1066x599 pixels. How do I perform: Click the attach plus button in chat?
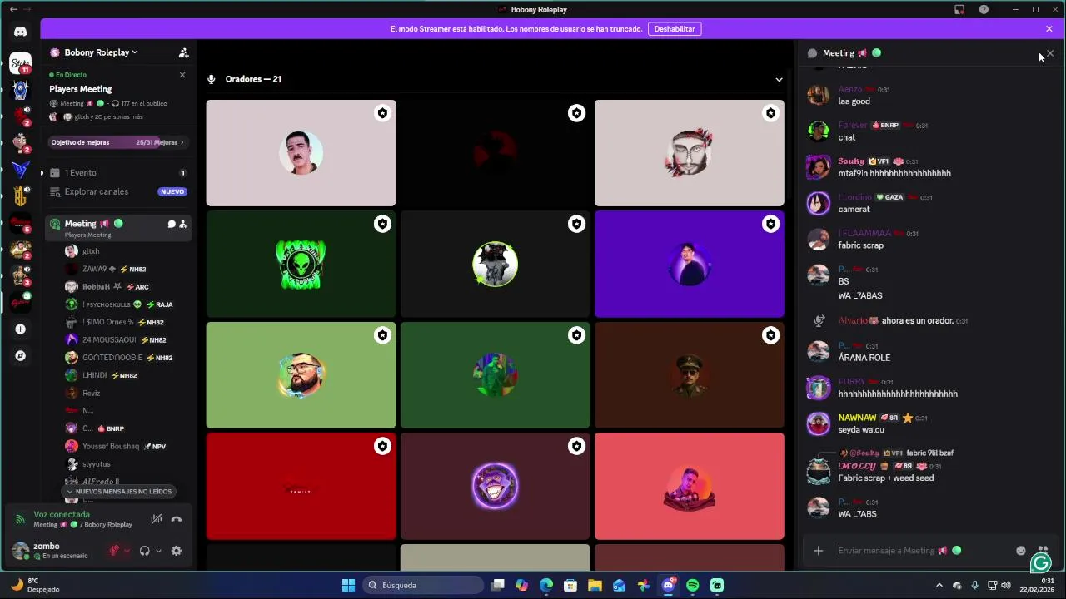click(x=819, y=551)
